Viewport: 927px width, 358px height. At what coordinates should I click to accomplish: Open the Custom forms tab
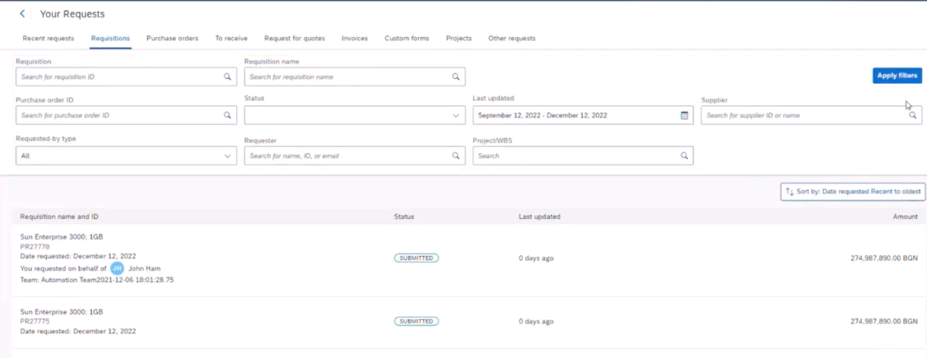[x=407, y=39]
